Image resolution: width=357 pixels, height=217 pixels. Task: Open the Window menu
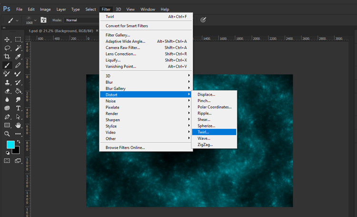pyautogui.click(x=148, y=10)
